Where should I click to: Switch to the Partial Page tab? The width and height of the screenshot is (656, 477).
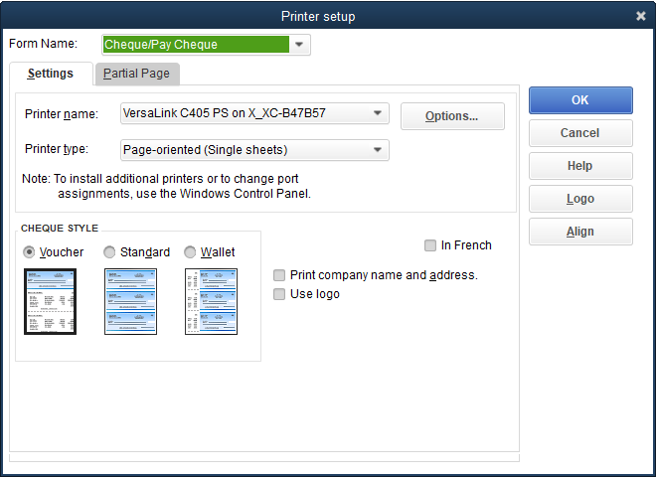(136, 74)
